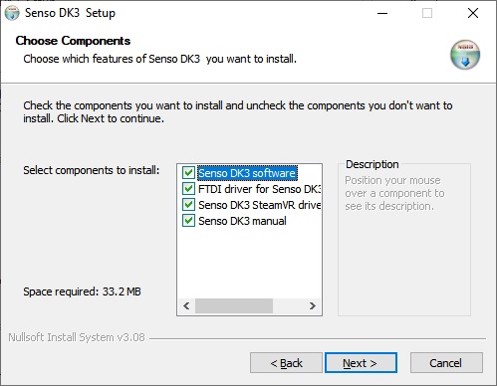Cancel the Senso DK3 setup
The width and height of the screenshot is (497, 386).
(x=446, y=363)
